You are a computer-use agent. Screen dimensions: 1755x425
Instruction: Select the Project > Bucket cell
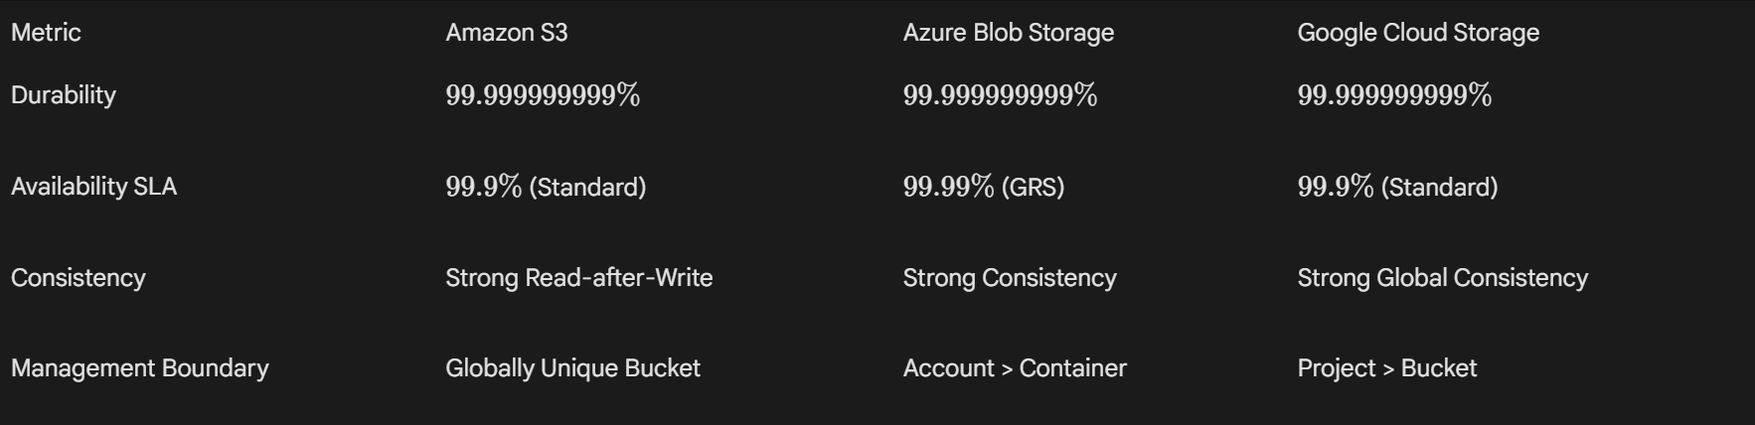pos(1386,368)
